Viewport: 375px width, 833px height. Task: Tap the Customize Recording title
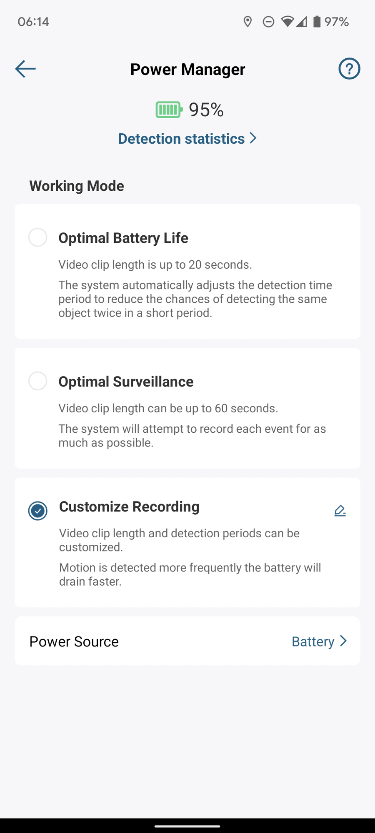tap(129, 506)
